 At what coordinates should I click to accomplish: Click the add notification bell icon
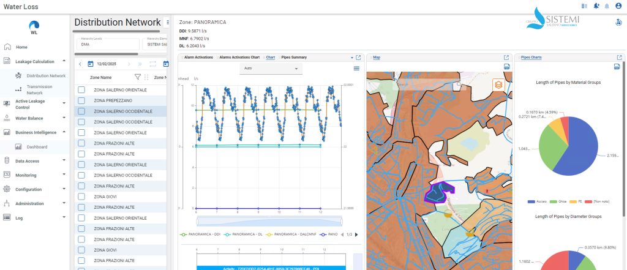(x=597, y=6)
